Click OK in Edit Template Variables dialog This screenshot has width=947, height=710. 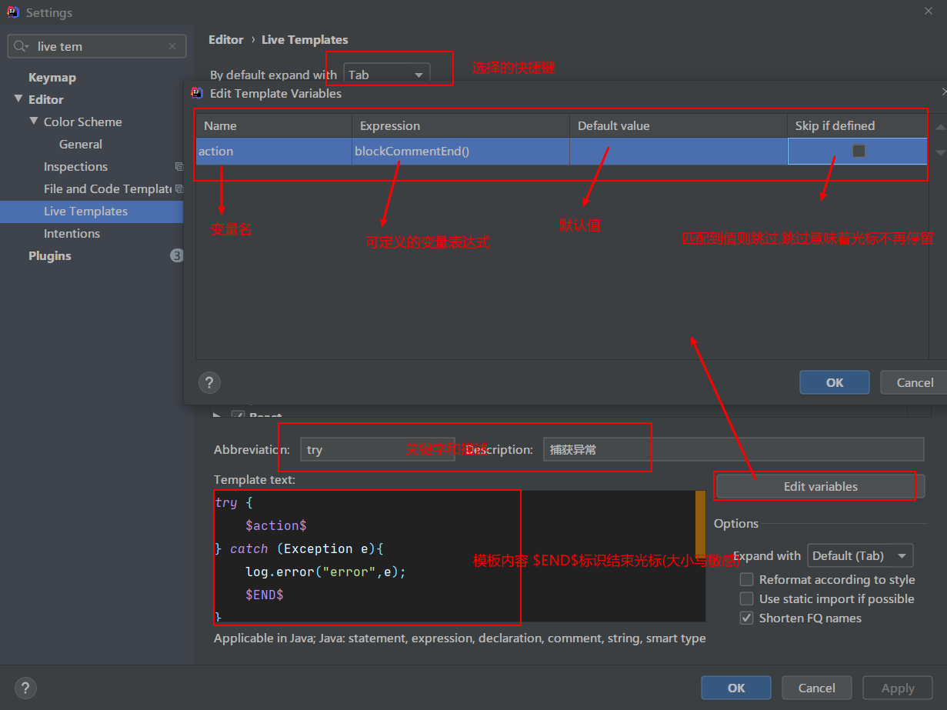(x=835, y=382)
